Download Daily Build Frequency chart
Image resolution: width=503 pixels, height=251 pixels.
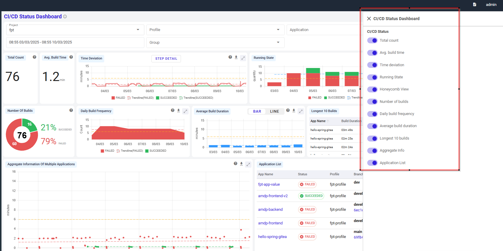(x=179, y=111)
